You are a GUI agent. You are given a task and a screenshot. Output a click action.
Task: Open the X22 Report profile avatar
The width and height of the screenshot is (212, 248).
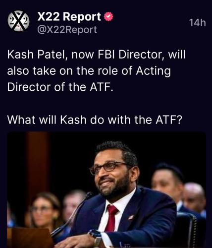click(18, 21)
